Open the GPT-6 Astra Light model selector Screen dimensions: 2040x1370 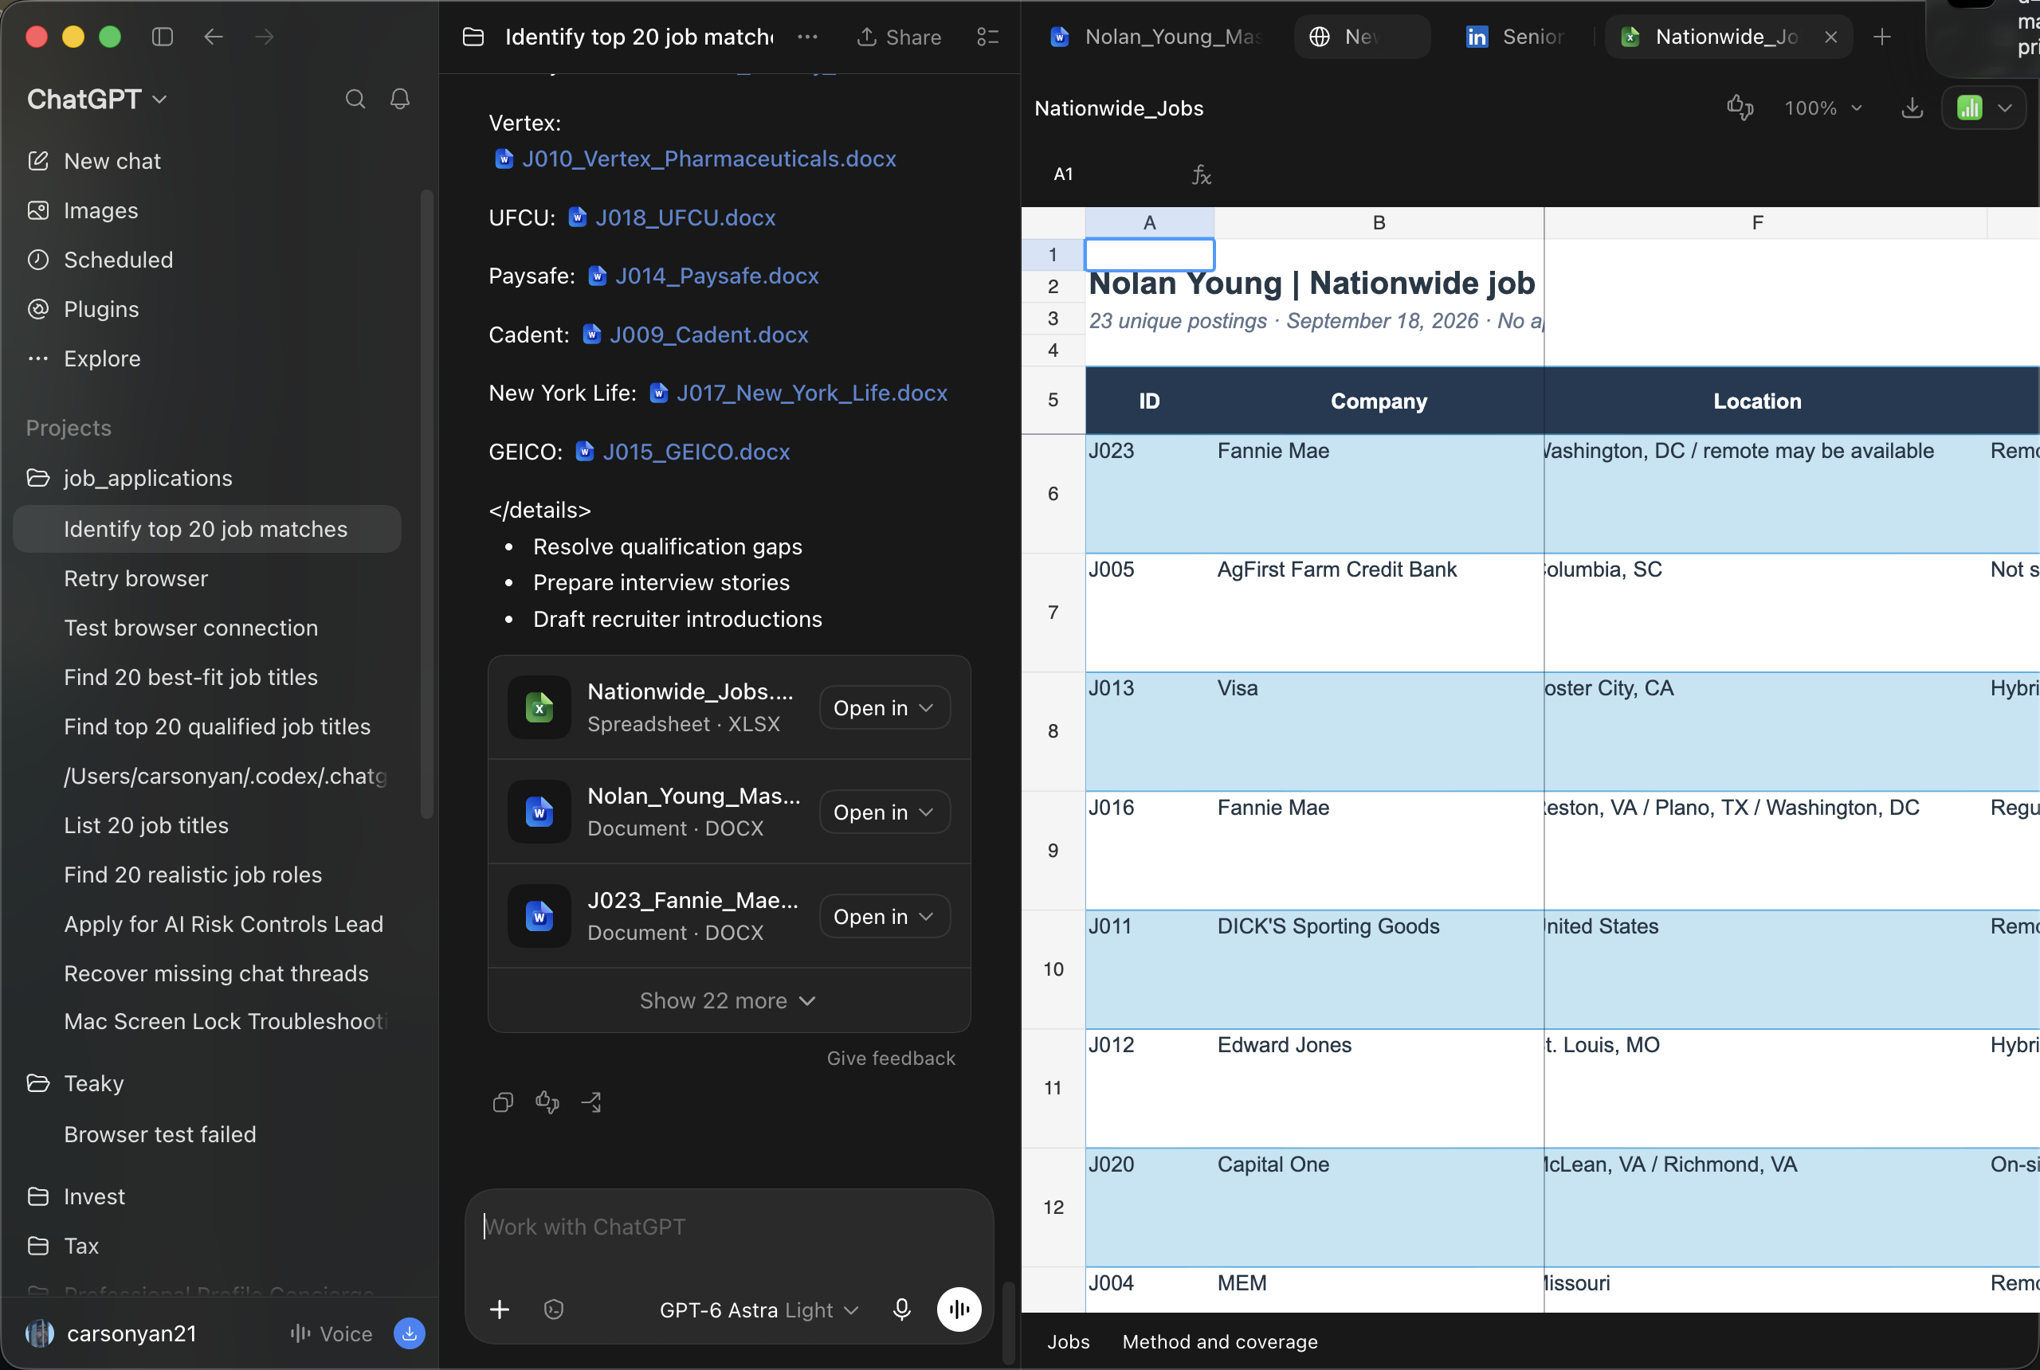point(759,1309)
